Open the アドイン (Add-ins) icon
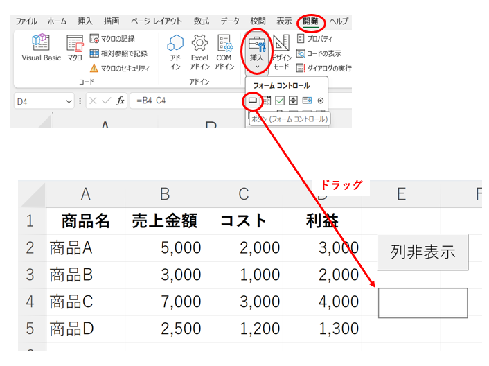Image resolution: width=489 pixels, height=366 pixels. [176, 51]
